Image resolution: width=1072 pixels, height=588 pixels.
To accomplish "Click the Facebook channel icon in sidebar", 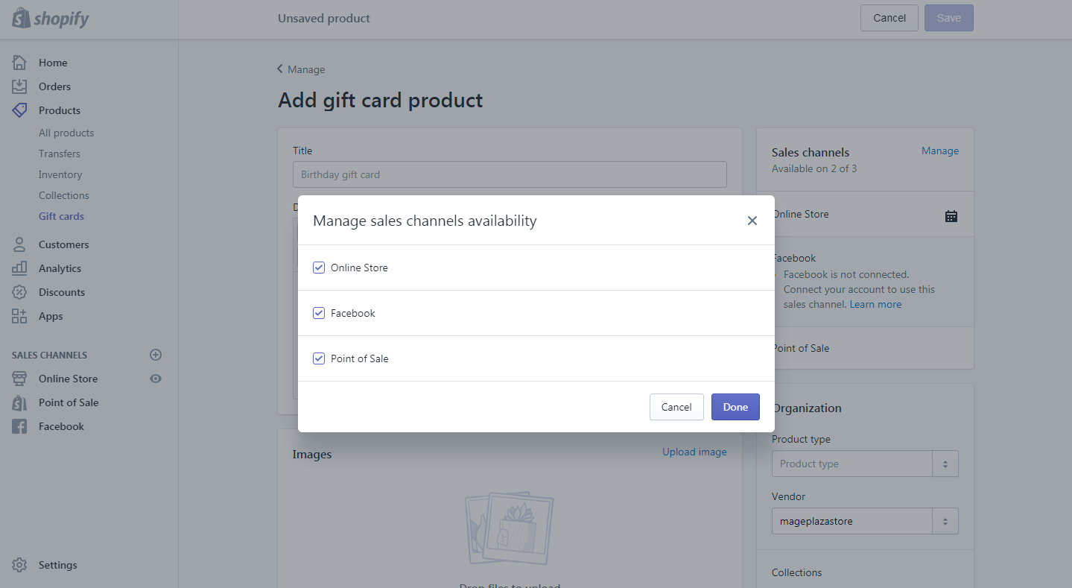I will pyautogui.click(x=19, y=426).
